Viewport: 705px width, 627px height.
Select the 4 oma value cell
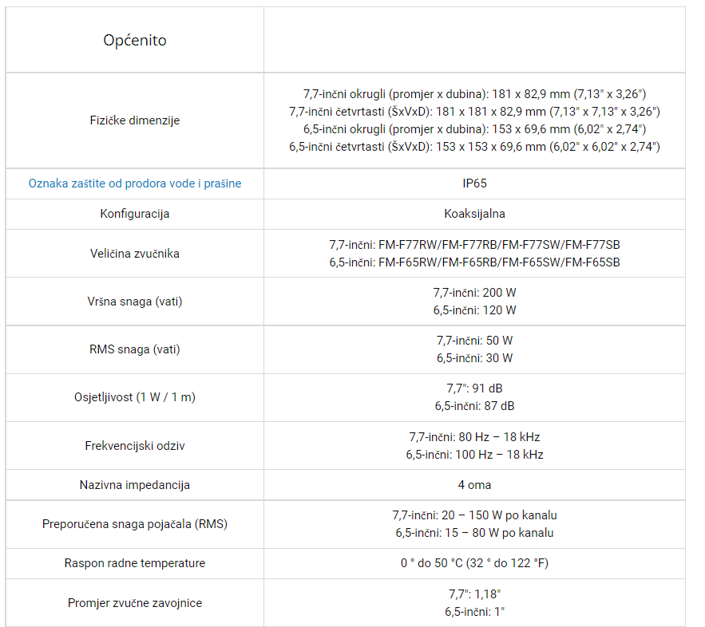pyautogui.click(x=474, y=485)
